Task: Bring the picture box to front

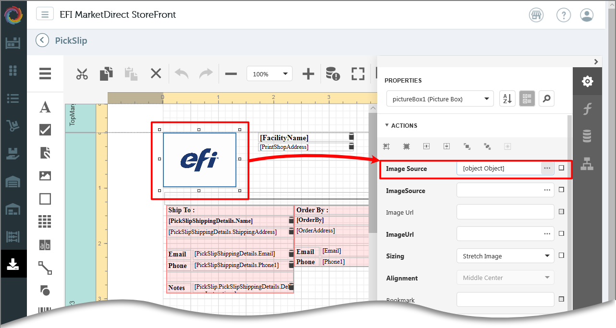Action: click(x=467, y=146)
